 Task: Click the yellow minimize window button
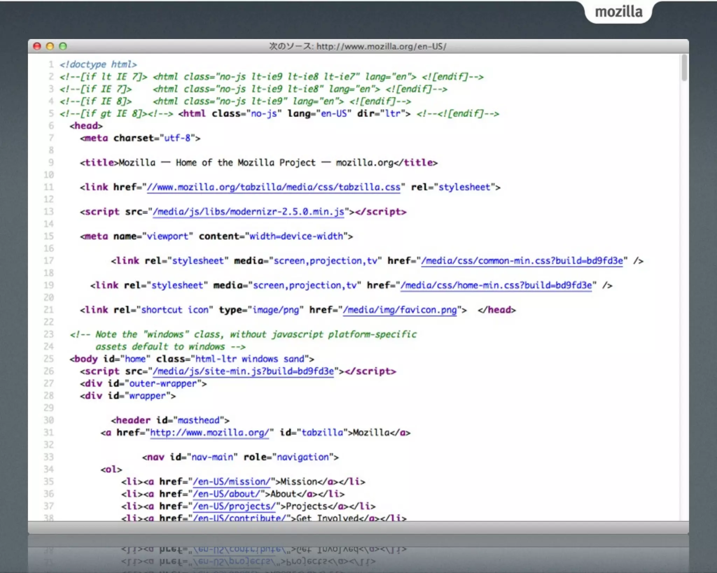[50, 46]
